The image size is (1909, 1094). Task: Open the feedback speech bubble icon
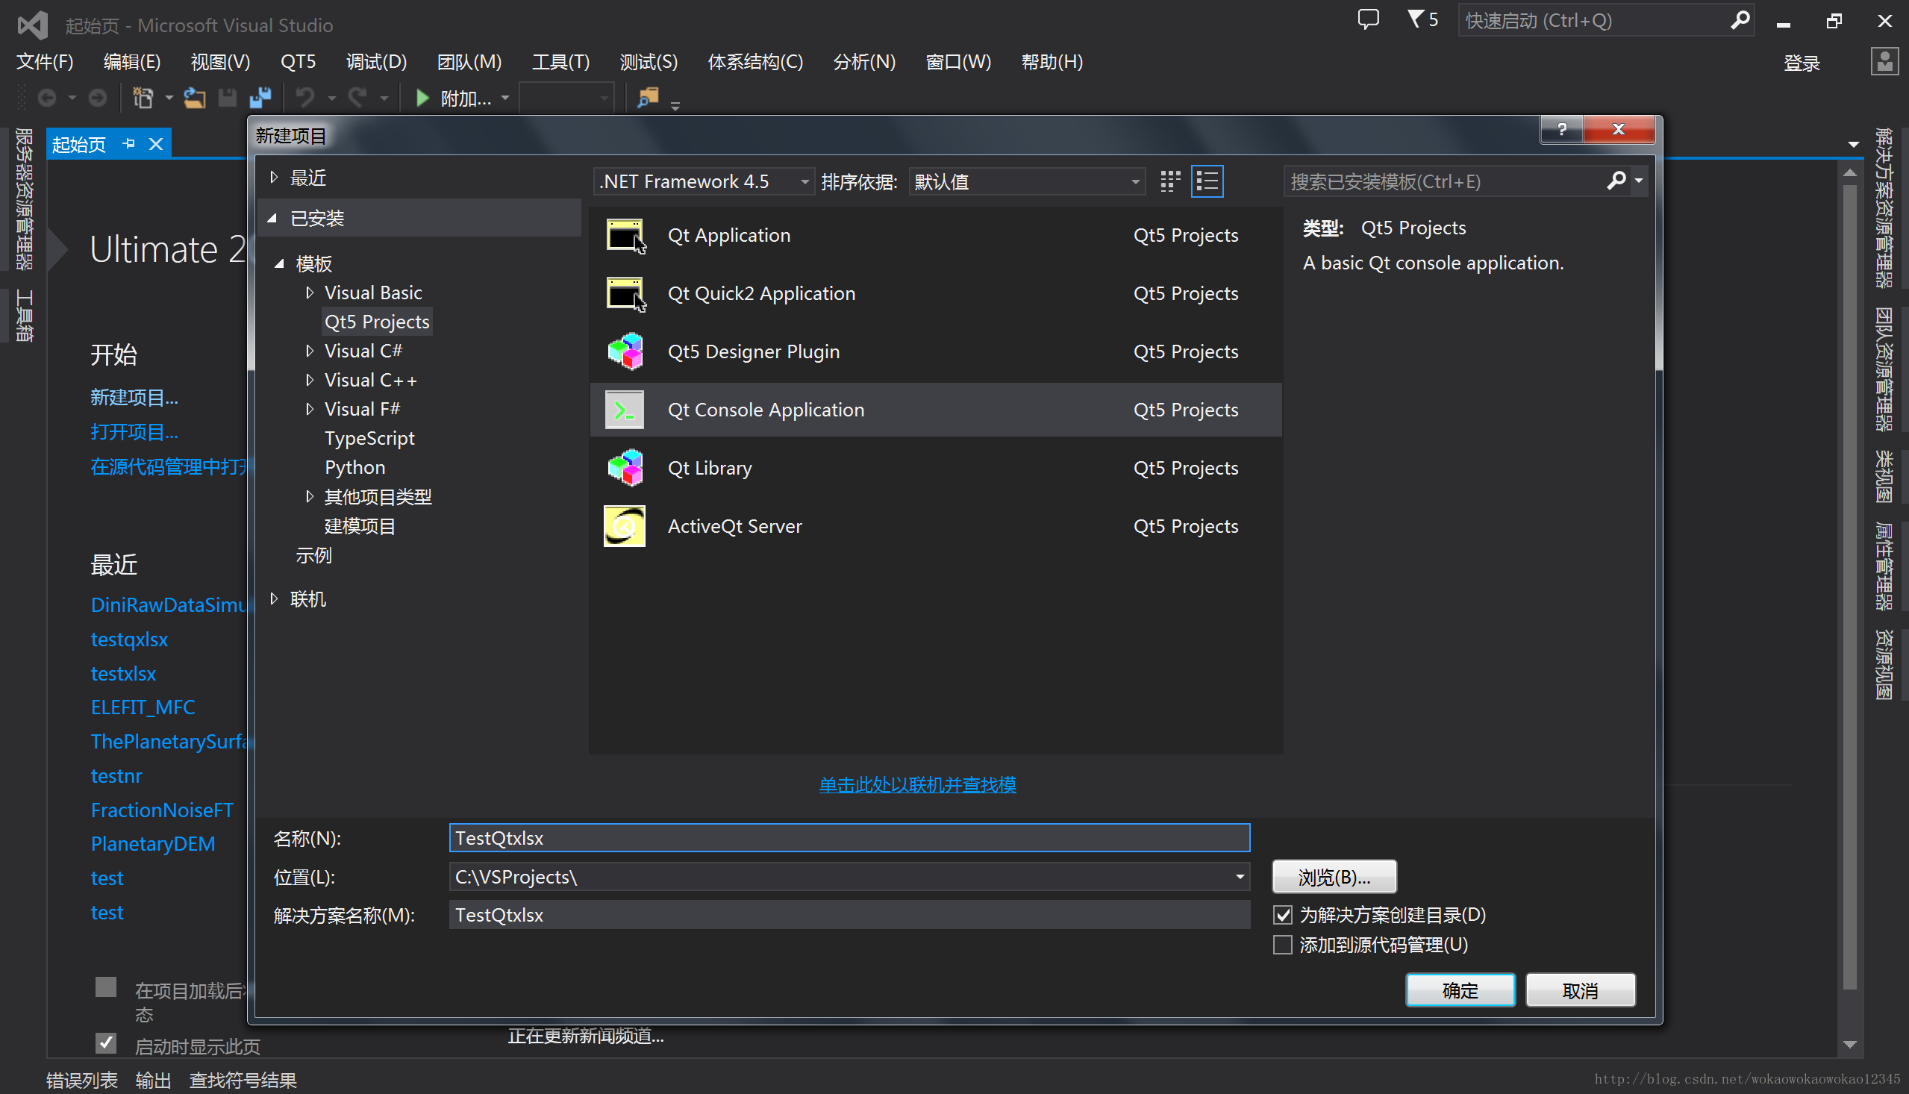coord(1368,19)
